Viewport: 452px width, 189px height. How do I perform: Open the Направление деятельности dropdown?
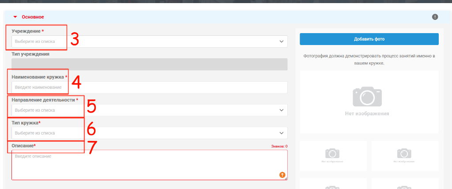(x=149, y=110)
